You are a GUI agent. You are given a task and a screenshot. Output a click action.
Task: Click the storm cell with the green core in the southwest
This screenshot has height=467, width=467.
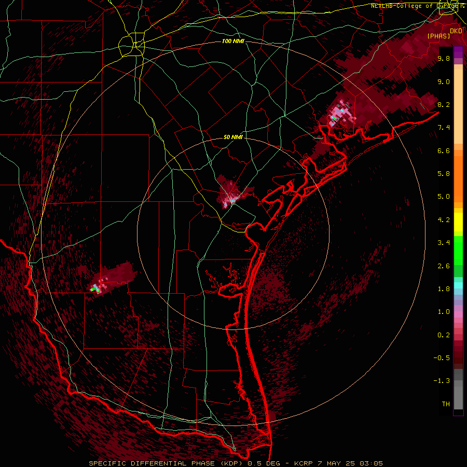[95, 289]
